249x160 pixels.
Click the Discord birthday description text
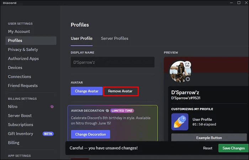(111, 121)
